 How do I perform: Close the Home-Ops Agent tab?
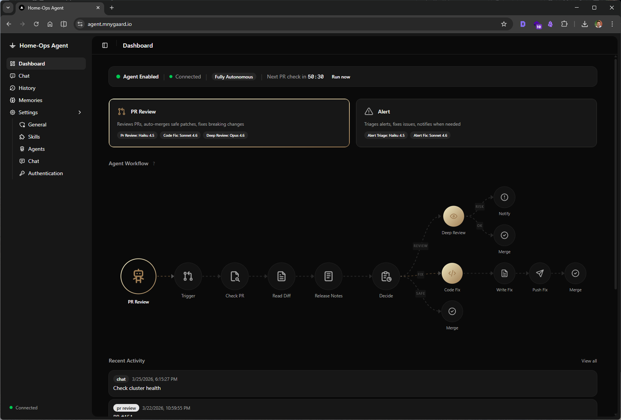point(98,8)
